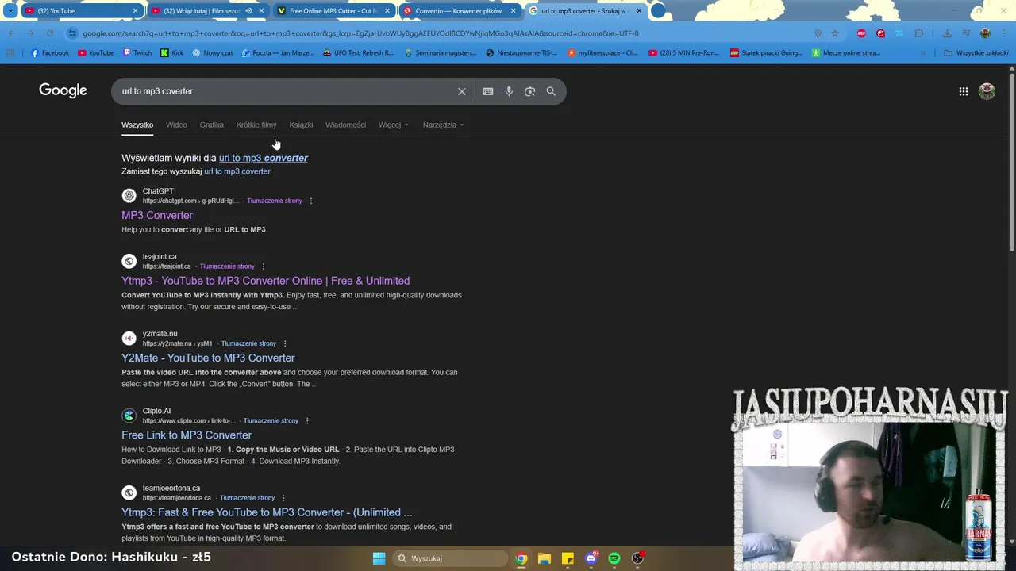Screen dimensions: 1016x571
Task: Click corrected query url to mp3 converter
Action: pos(263,158)
